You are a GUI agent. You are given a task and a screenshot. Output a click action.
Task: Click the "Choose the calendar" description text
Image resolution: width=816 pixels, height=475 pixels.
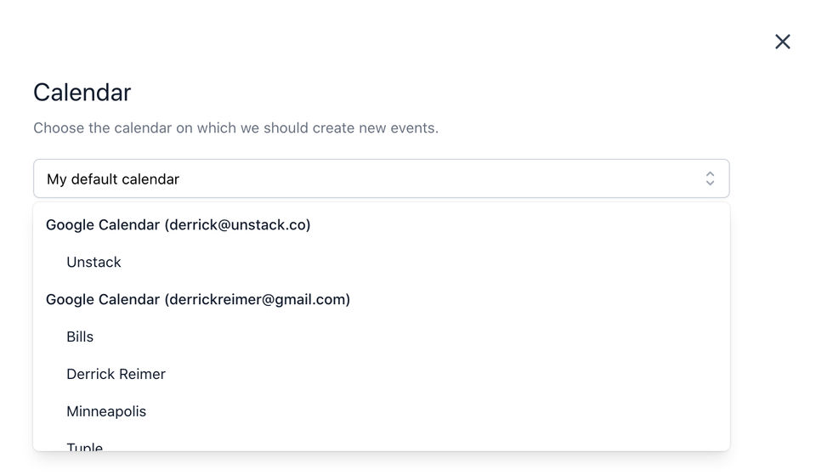point(235,128)
